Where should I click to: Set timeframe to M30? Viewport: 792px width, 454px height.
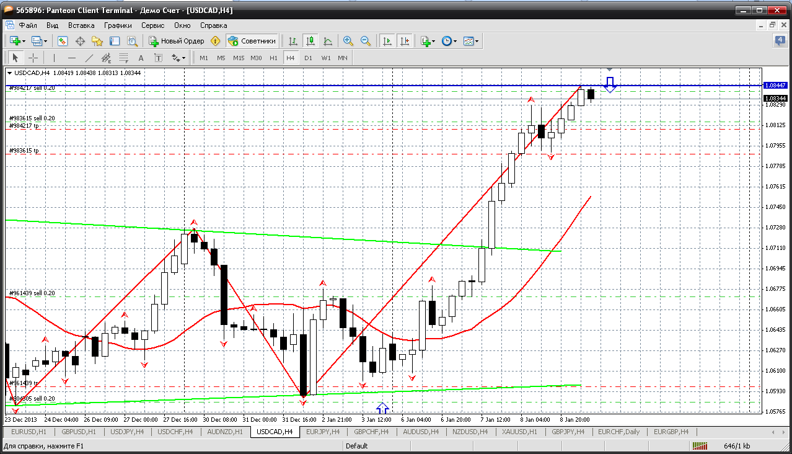click(x=256, y=58)
